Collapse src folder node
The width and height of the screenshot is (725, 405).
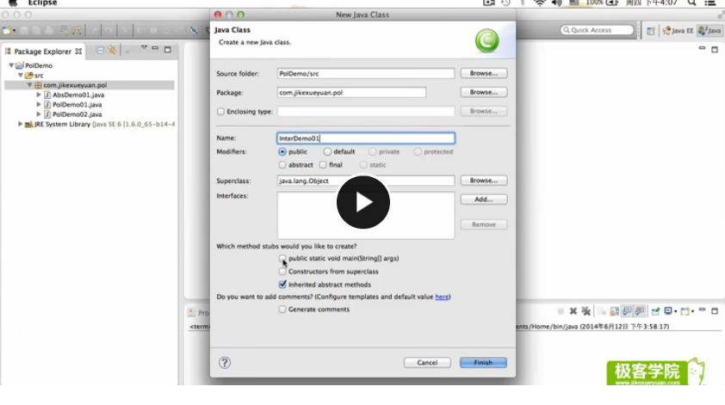(21, 76)
